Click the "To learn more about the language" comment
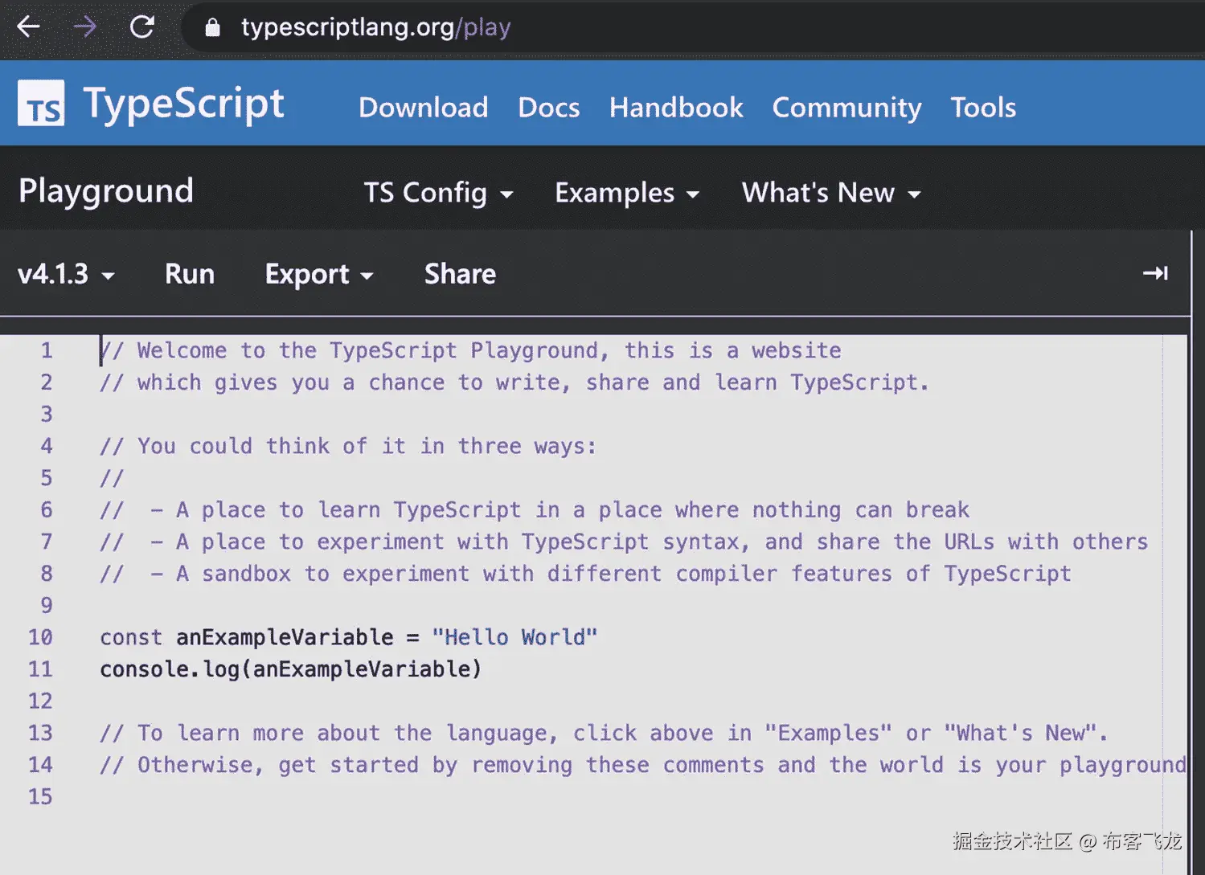Image resolution: width=1205 pixels, height=875 pixels. tap(604, 733)
